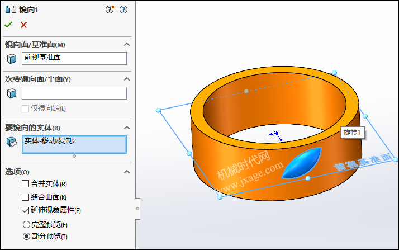Screen dimensions: 399x250
Task: Uncheck the 延伸视象属性 checkbox
Action: click(x=25, y=210)
